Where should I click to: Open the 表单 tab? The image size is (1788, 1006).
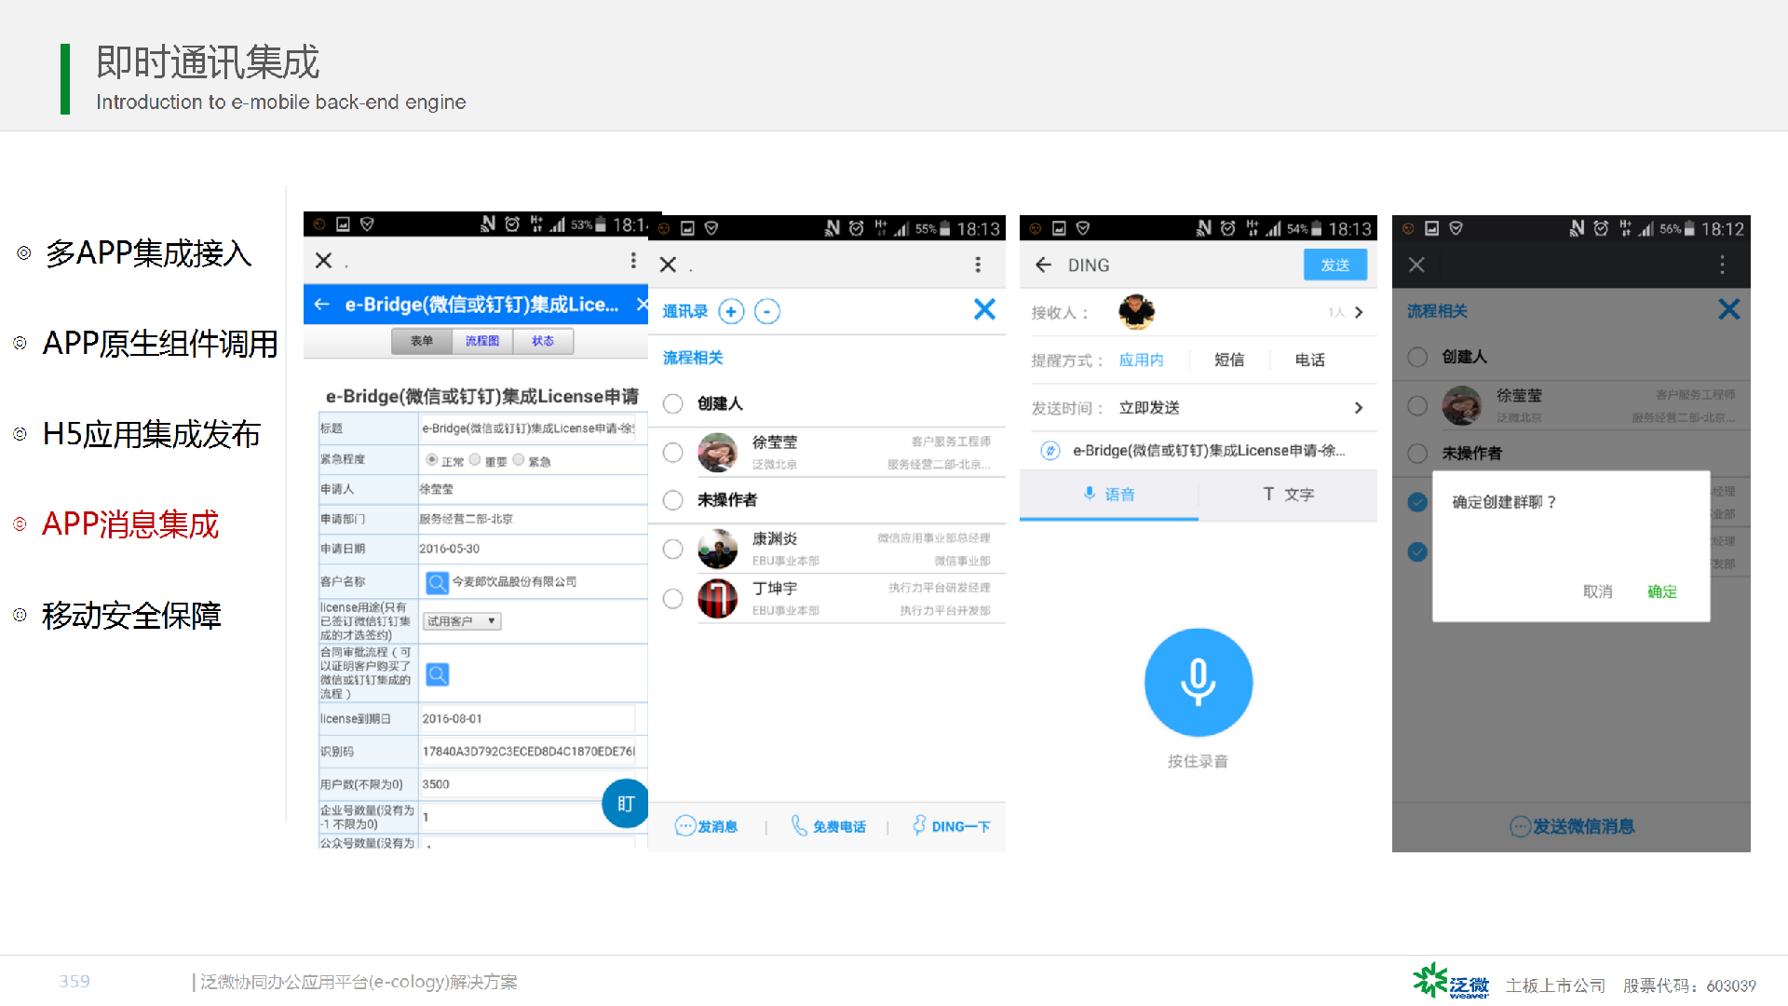422,341
